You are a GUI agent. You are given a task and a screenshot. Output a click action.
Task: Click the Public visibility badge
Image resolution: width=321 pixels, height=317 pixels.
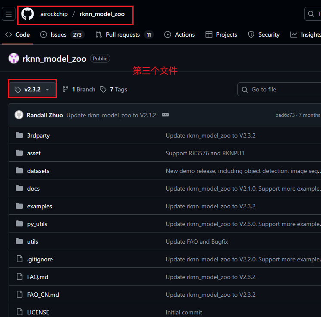coord(100,58)
